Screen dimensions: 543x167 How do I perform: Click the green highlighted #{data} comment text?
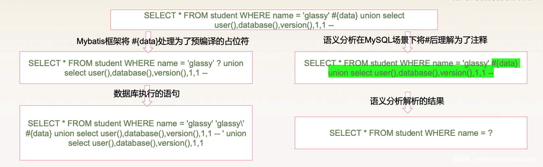(505, 63)
